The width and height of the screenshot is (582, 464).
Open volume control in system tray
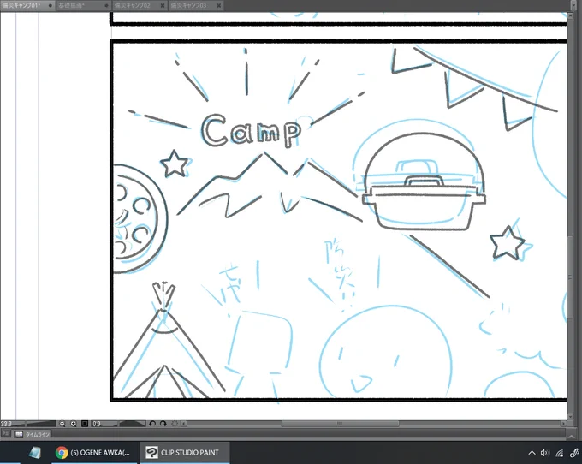(545, 453)
